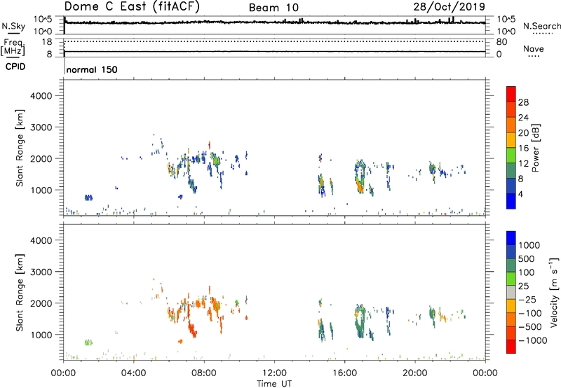The height and width of the screenshot is (388, 561).
Task: Click the 'Dome C East (fitACF)' title
Action: click(x=132, y=7)
